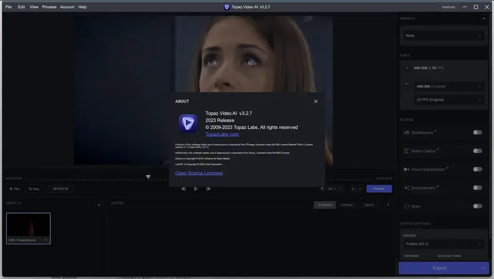Open the TopazLabs.com link
Screen dimensions: 494x279
coord(222,134)
